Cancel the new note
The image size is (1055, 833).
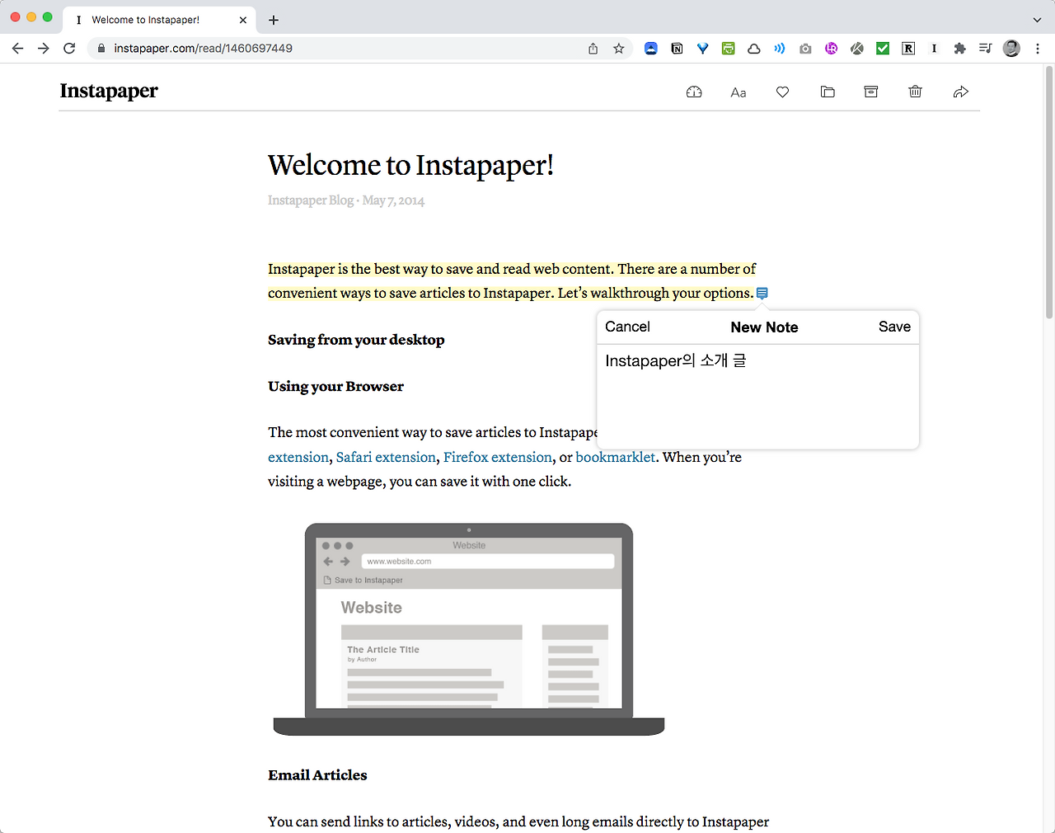627,327
